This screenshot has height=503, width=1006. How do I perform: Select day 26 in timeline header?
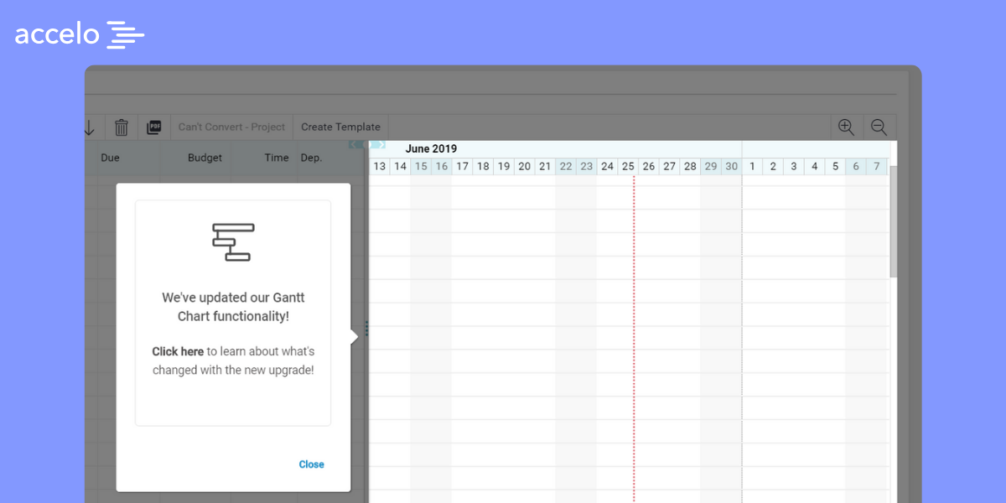click(649, 166)
